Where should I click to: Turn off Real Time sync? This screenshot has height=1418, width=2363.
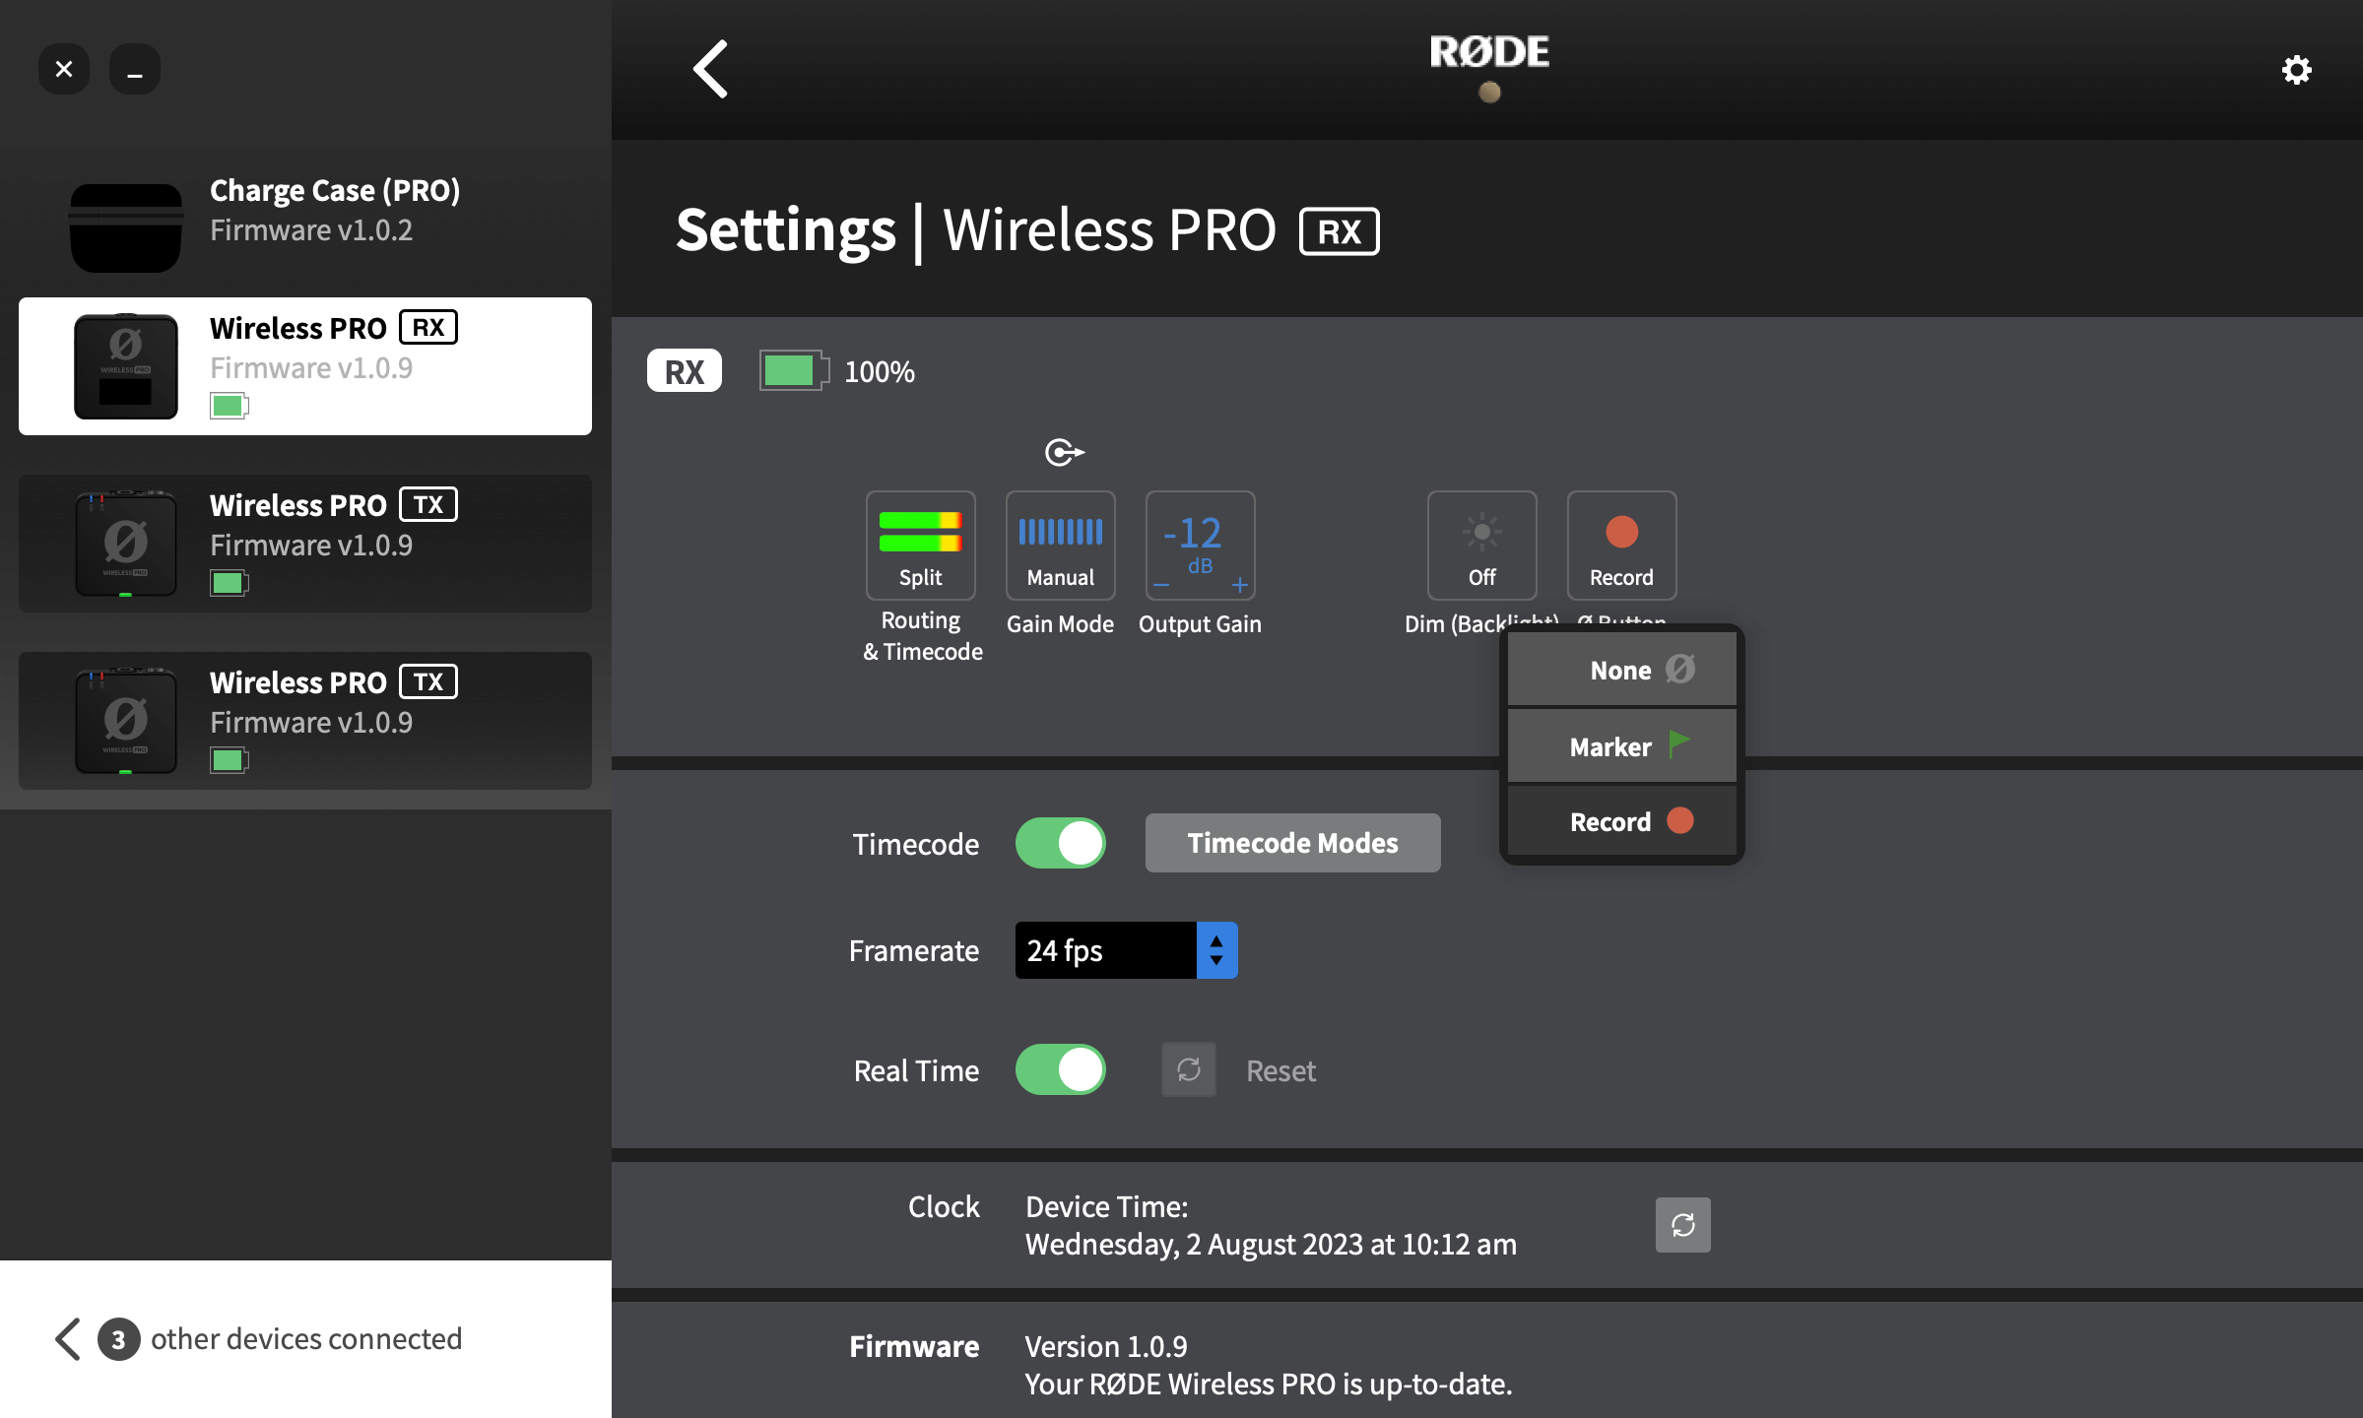(x=1061, y=1070)
